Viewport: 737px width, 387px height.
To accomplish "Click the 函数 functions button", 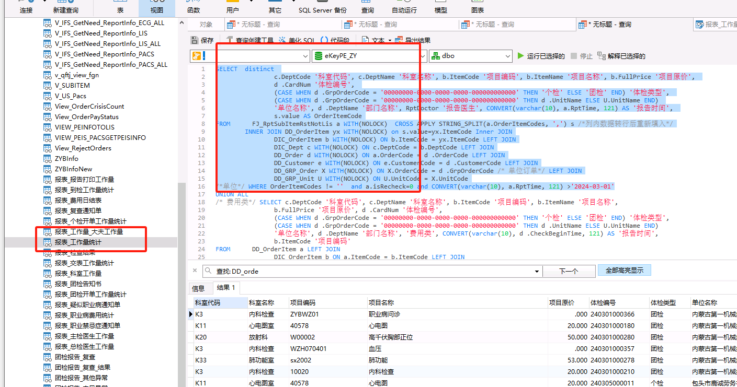I will point(194,7).
